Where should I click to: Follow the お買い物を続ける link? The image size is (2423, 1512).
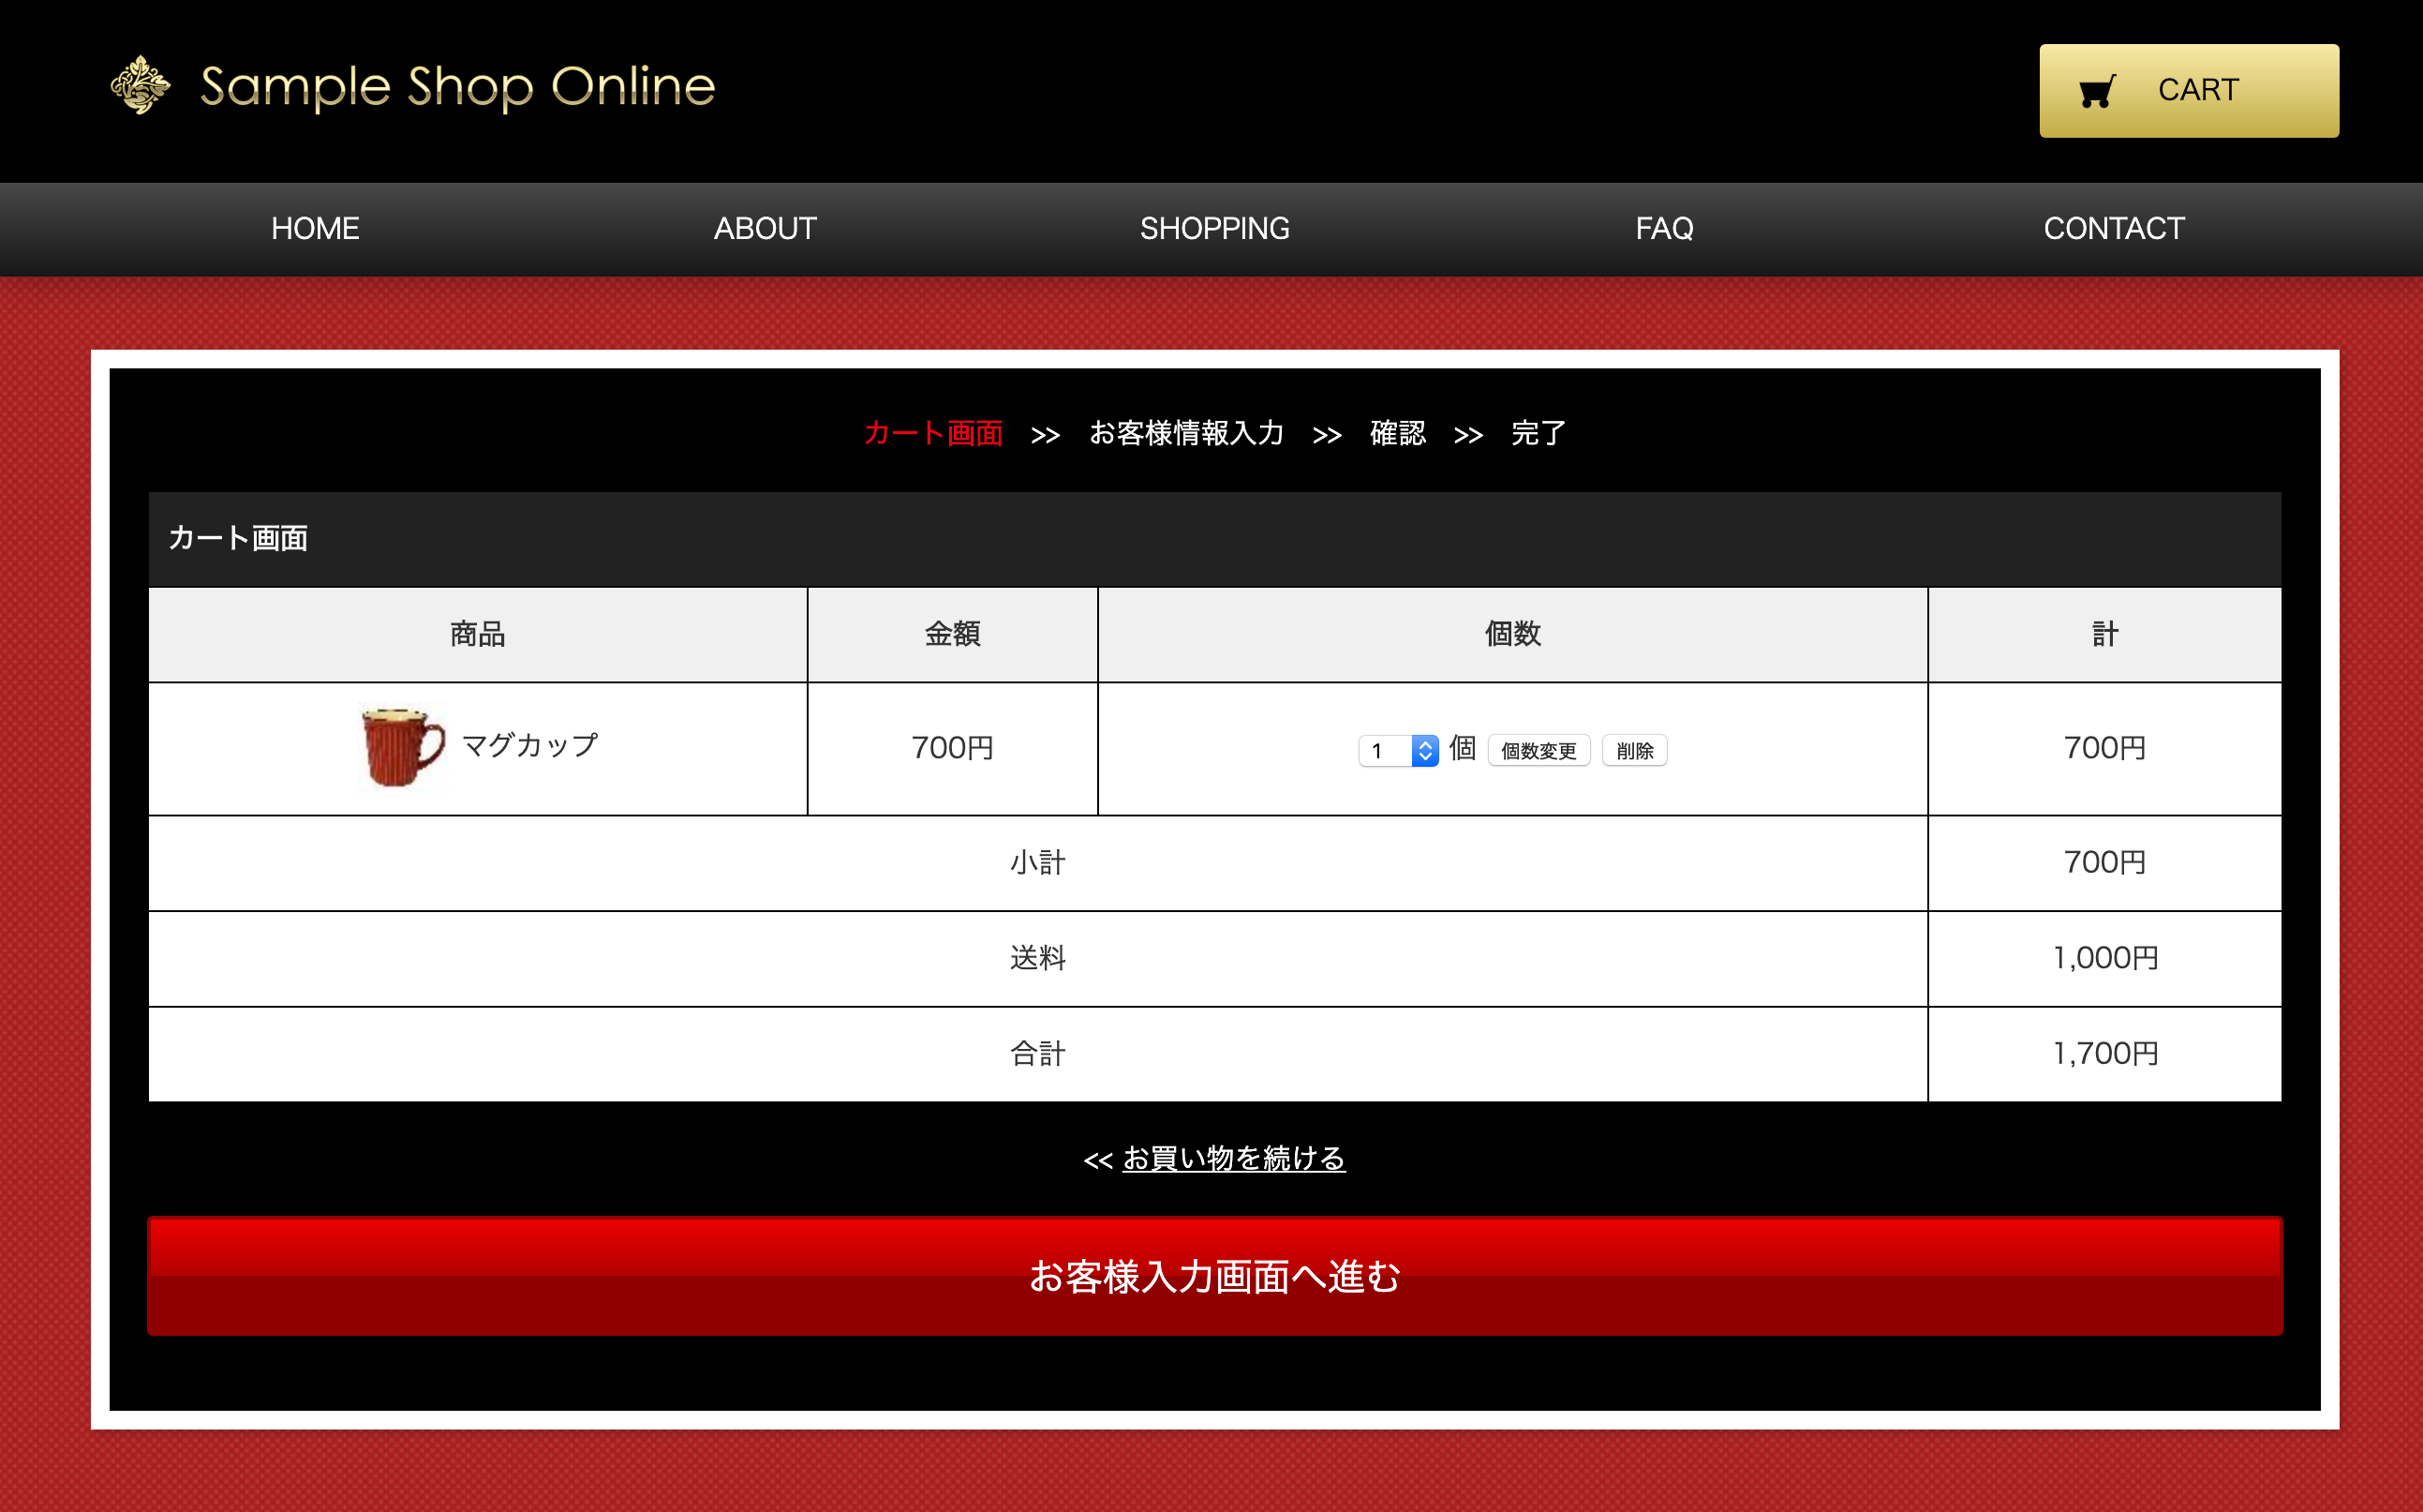(1233, 1158)
